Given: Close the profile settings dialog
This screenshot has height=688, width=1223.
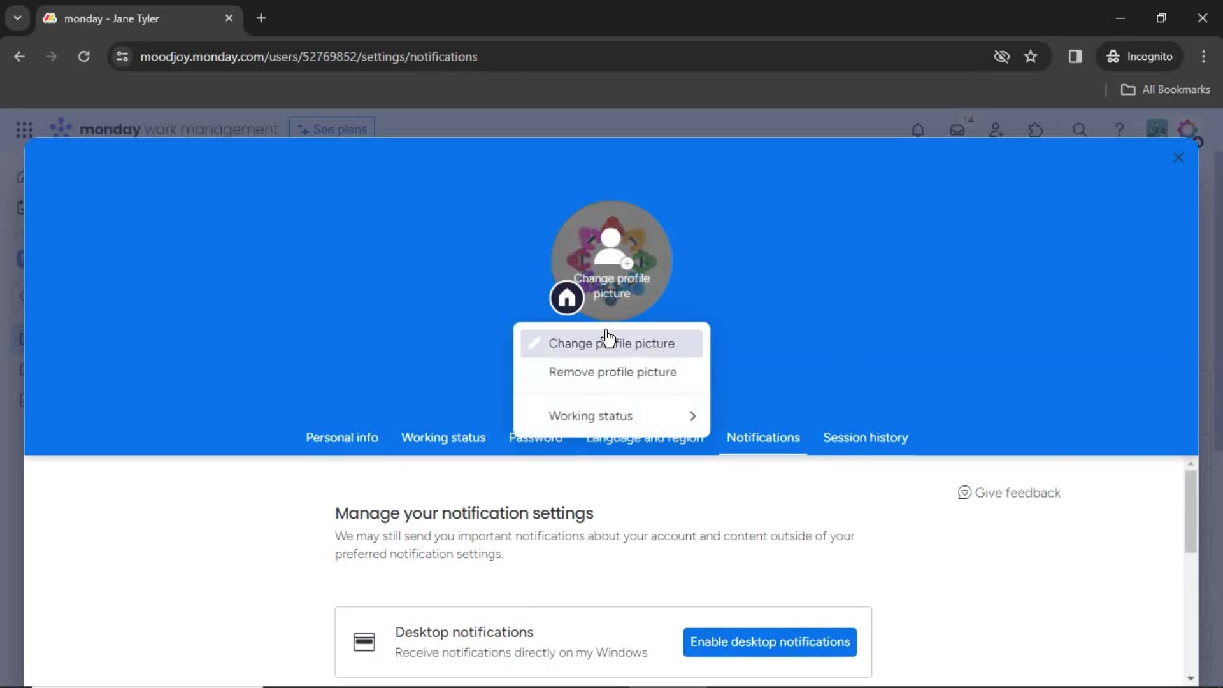Looking at the screenshot, I should [x=1178, y=157].
